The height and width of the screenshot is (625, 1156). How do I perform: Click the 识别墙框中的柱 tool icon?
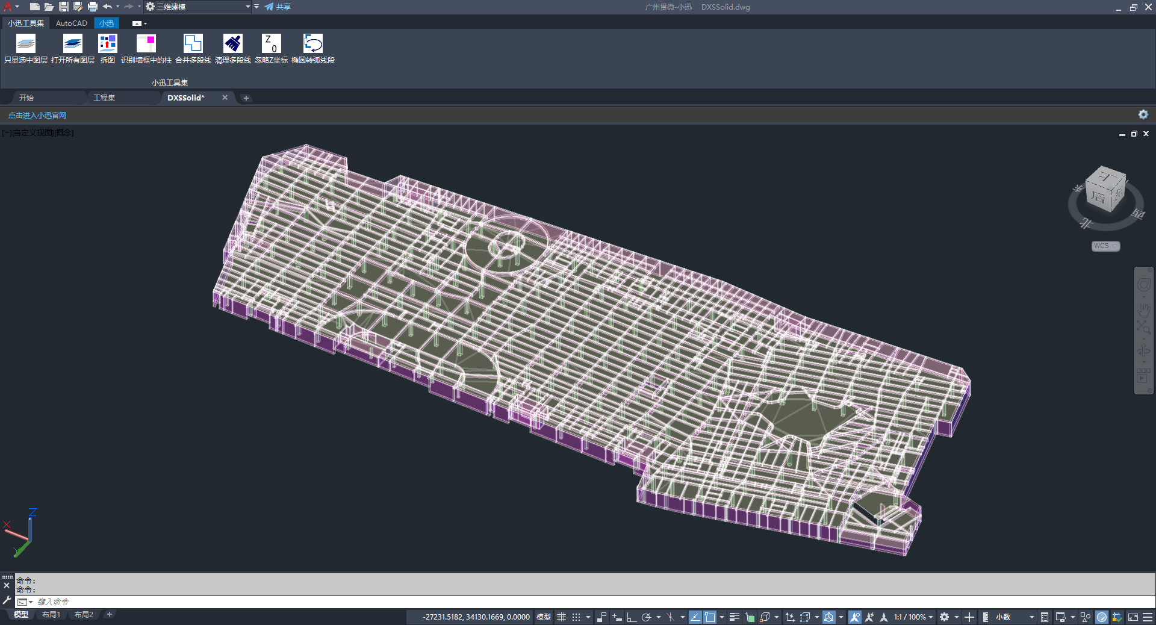(146, 43)
